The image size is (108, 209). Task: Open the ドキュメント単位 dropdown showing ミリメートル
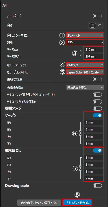[x=85, y=35]
